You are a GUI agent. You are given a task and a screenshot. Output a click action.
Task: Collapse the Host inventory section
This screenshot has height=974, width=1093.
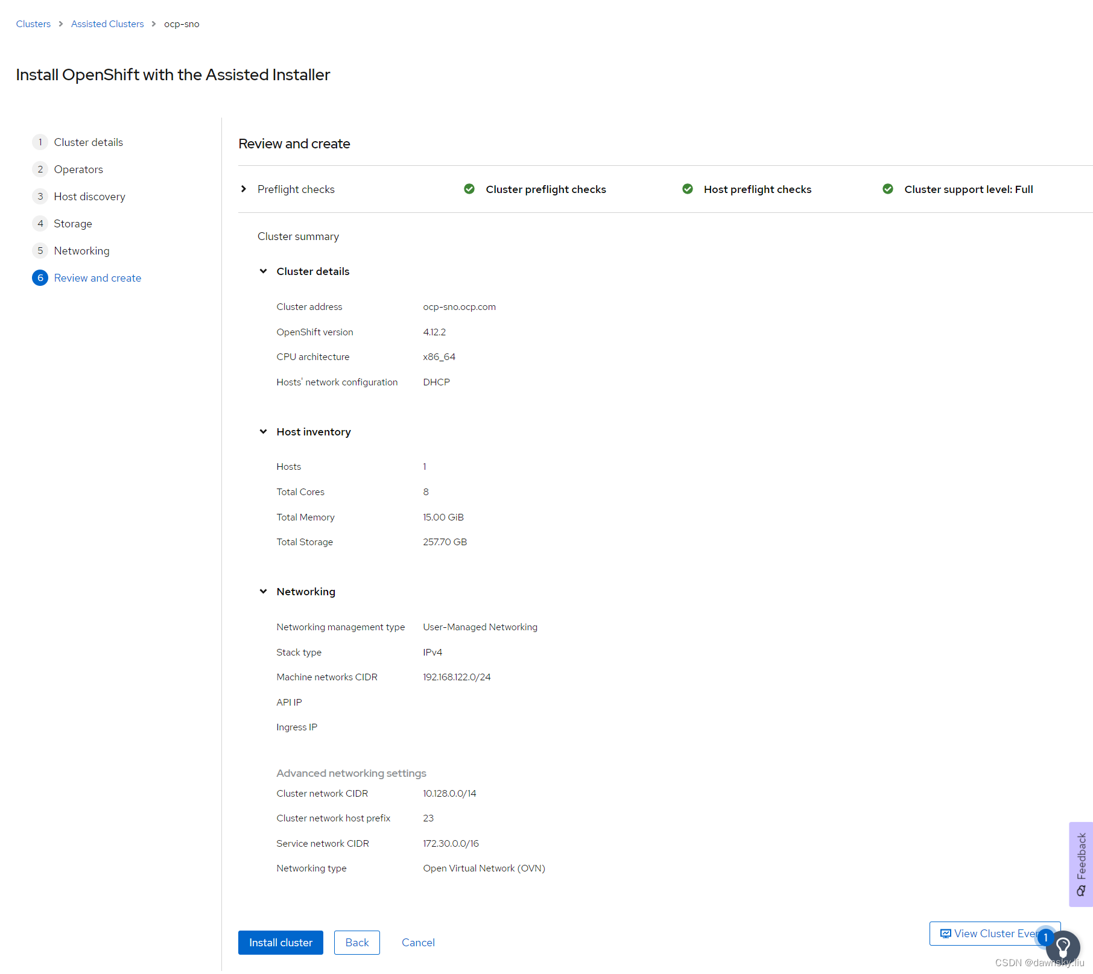[x=263, y=432]
